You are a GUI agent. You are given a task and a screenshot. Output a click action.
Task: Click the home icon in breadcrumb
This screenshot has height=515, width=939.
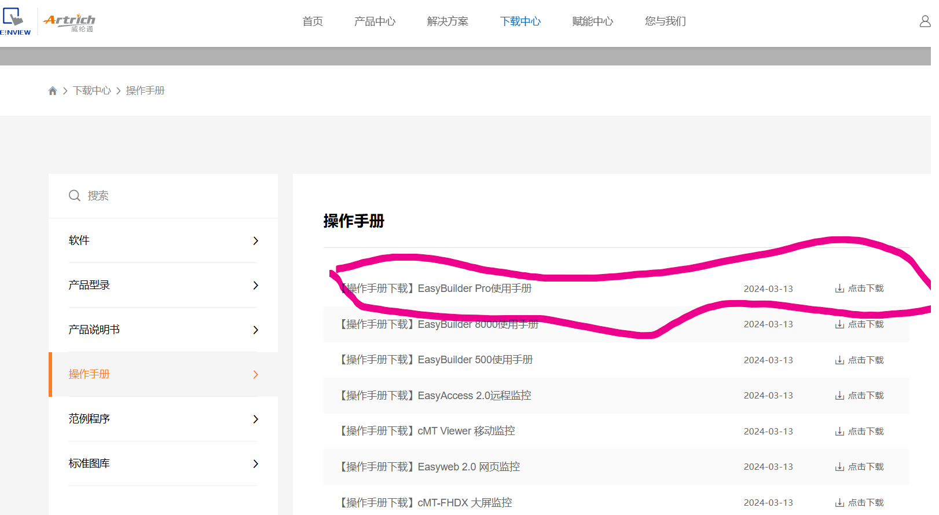(x=53, y=91)
